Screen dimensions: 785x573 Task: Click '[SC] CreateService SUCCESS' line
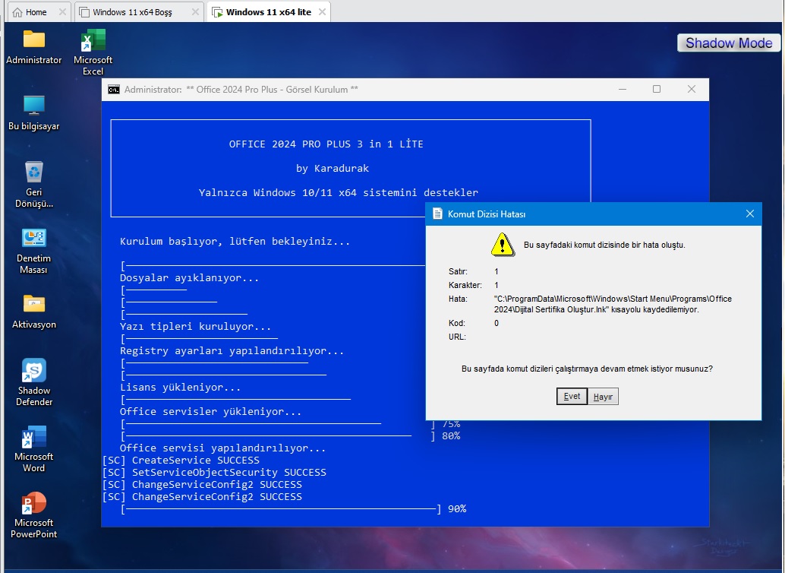181,461
